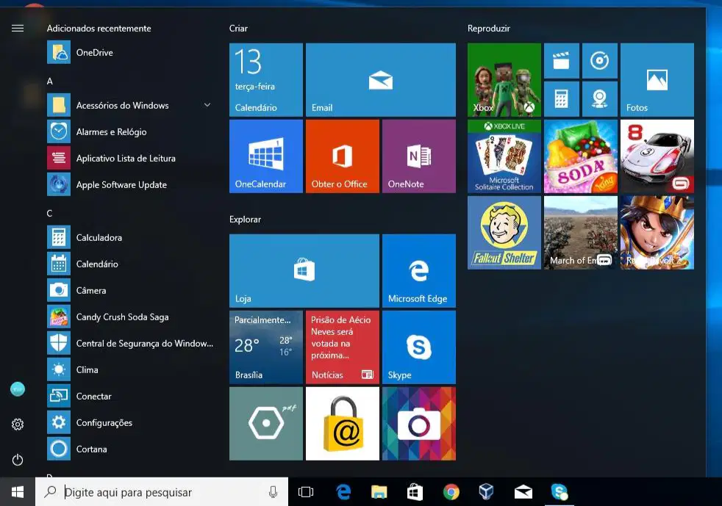
Task: Open the Conectar app
Action: point(130,397)
